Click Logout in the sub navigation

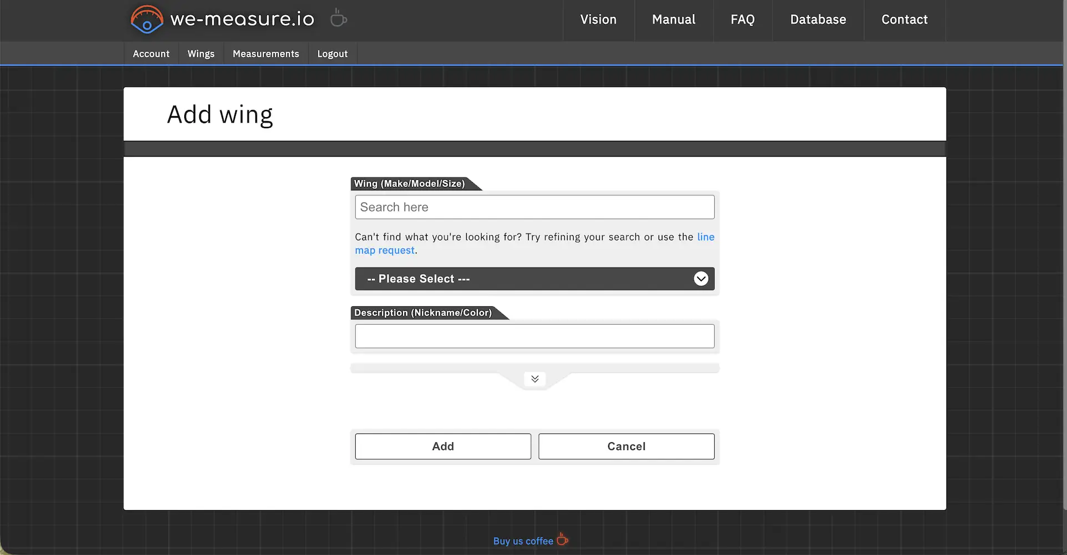coord(332,54)
